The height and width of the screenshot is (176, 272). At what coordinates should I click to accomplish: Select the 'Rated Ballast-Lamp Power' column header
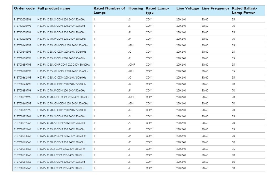click(244, 10)
